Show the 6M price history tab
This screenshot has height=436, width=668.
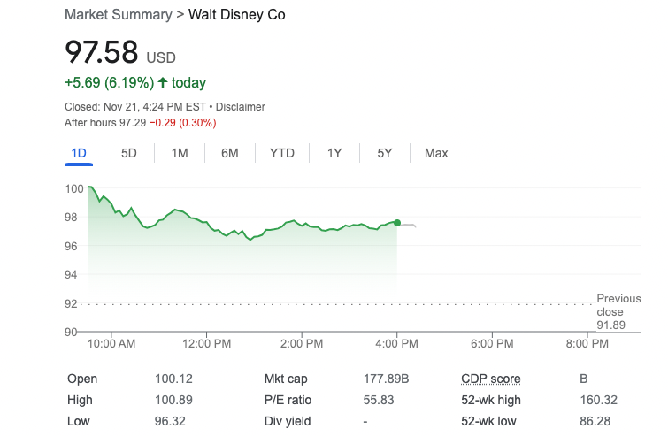click(x=230, y=153)
